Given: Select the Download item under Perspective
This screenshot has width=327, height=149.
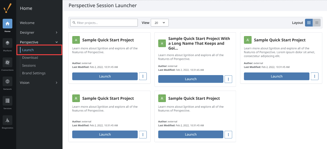Looking at the screenshot, I should pos(30,57).
